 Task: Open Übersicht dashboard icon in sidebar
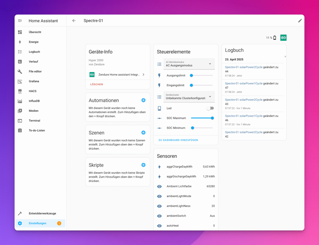click(20, 32)
